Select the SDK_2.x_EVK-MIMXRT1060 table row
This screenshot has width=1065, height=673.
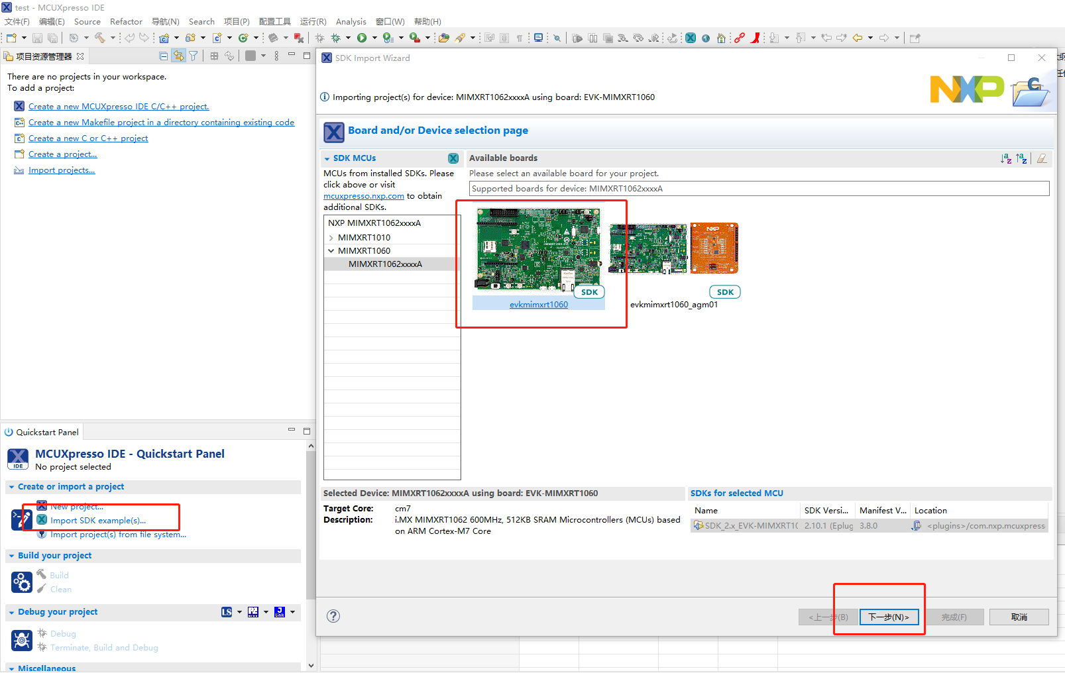coord(869,526)
